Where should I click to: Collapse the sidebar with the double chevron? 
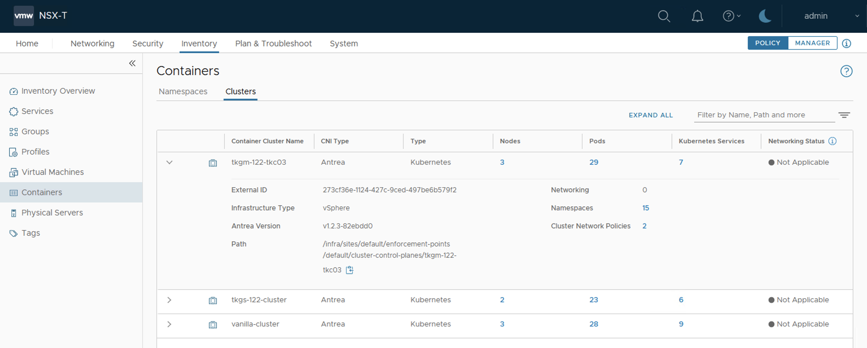coord(132,63)
